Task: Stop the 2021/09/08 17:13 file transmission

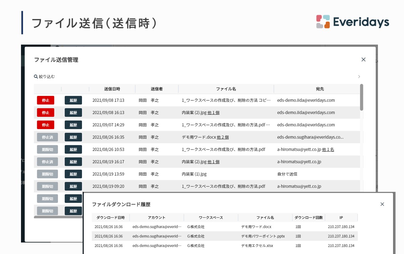Action: pyautogui.click(x=45, y=100)
